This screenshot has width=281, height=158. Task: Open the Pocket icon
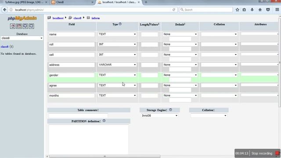268,10
